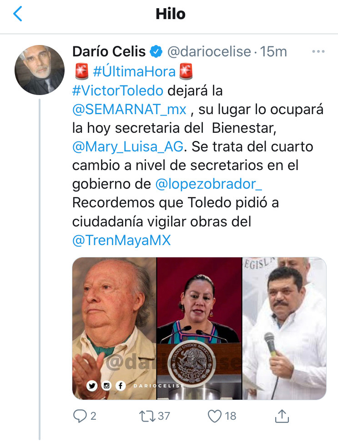Screen dimensions: 338x442
Task: Open the #VictorToledo hashtag
Action: pos(118,90)
